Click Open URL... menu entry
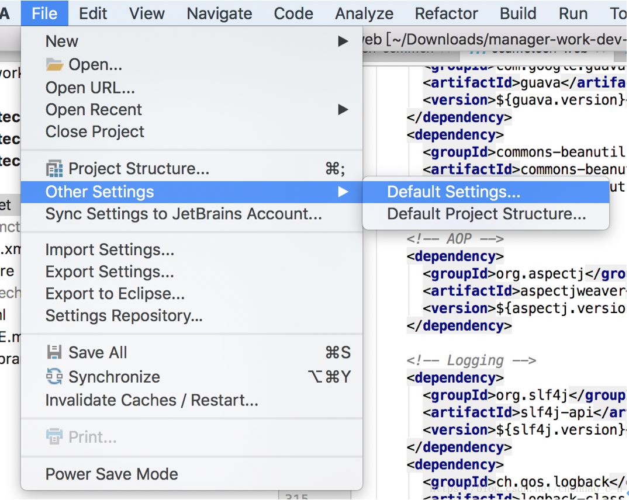Image resolution: width=629 pixels, height=500 pixels. [x=90, y=88]
